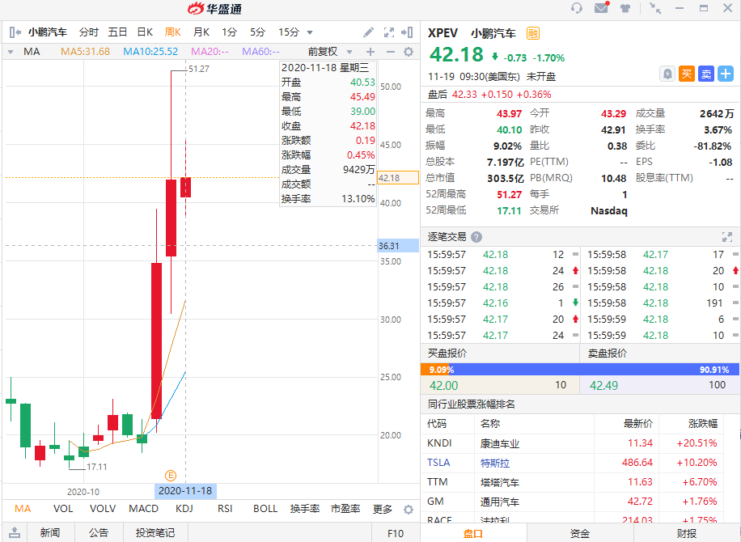
Task: Click the 华盛通 logo
Action: [x=215, y=9]
